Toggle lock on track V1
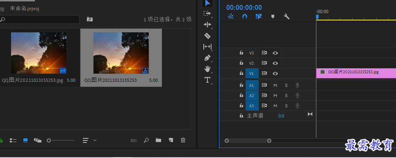Screen dimensions: 396x158 coord(241,73)
